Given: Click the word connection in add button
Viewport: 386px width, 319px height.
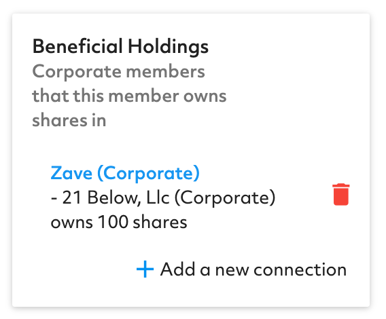Looking at the screenshot, I should click(x=300, y=269).
